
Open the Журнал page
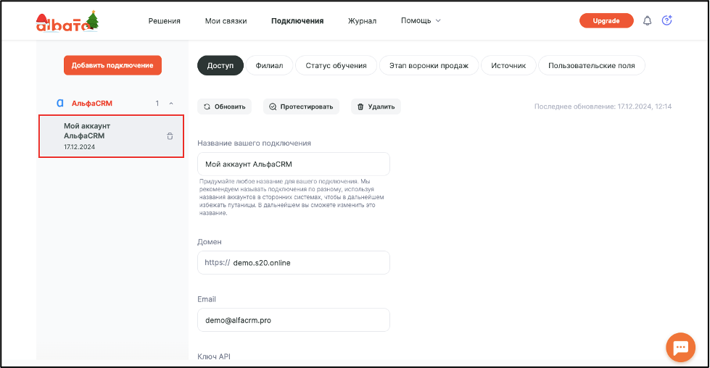point(362,21)
